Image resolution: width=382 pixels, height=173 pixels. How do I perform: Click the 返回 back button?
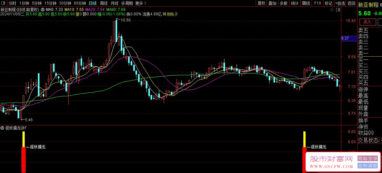[351, 3]
